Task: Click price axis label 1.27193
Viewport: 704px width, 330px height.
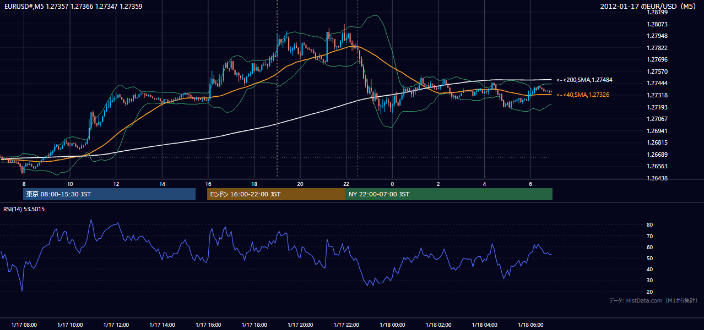Action: 658,107
